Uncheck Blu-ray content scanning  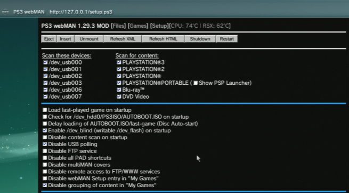pyautogui.click(x=119, y=90)
